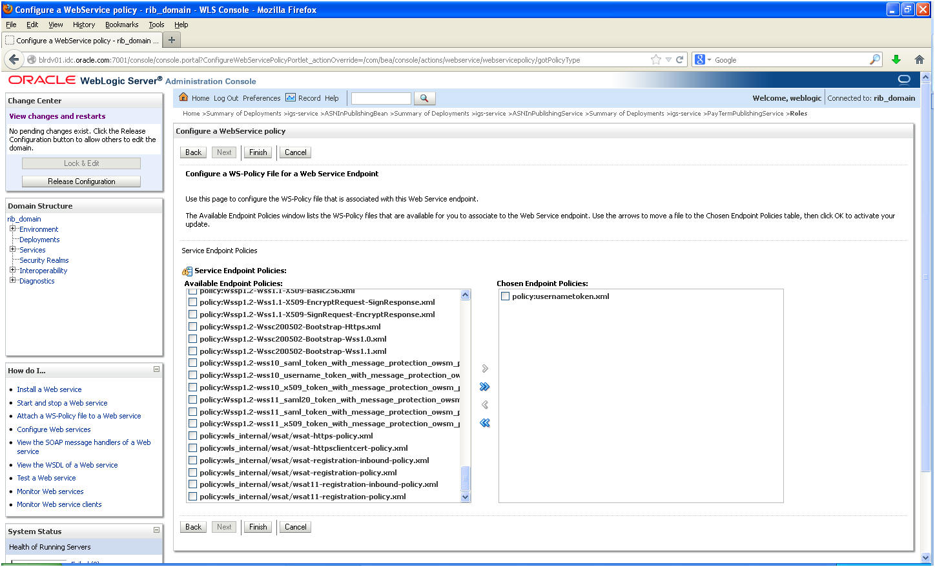Open the File menu
The height and width of the screenshot is (567, 935).
[x=11, y=25]
